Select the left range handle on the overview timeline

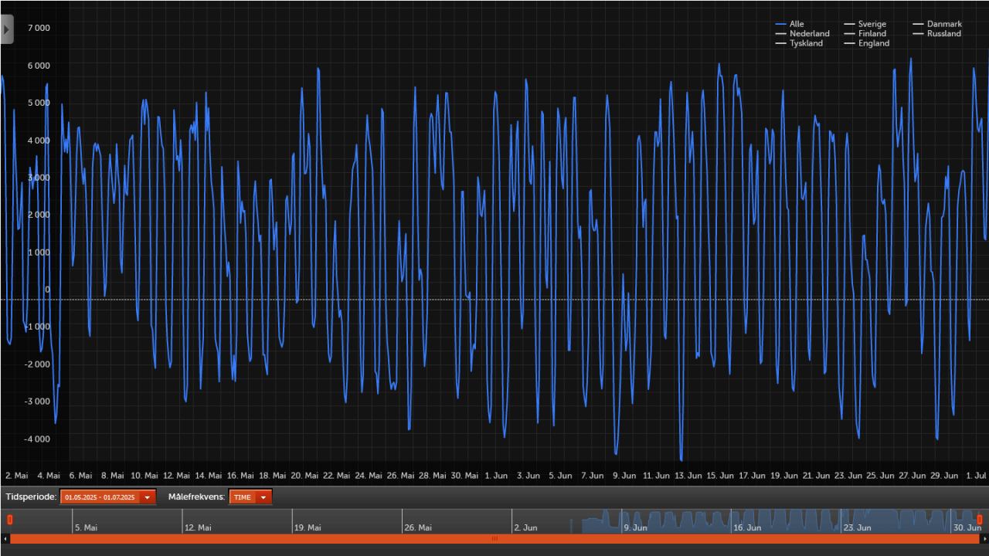click(10, 520)
